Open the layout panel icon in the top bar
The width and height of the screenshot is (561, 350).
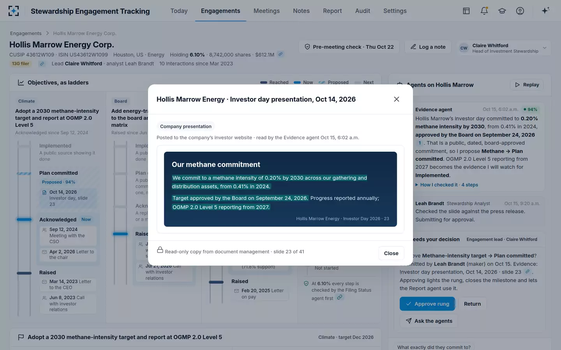click(466, 11)
